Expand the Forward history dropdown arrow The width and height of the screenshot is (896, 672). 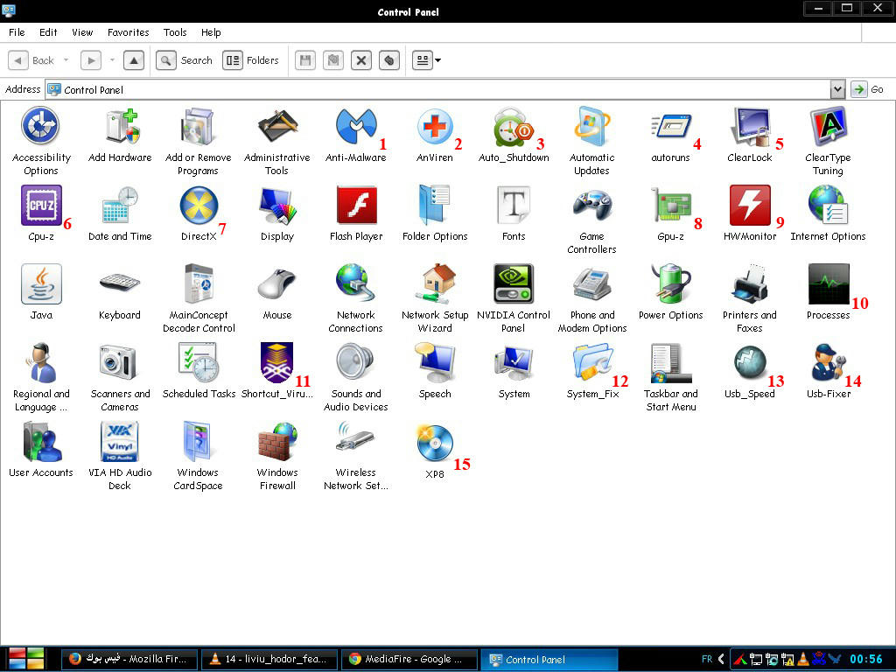(x=112, y=60)
